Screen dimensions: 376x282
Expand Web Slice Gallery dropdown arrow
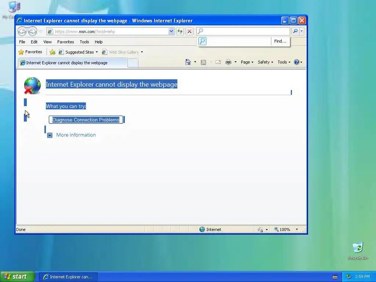tap(142, 52)
